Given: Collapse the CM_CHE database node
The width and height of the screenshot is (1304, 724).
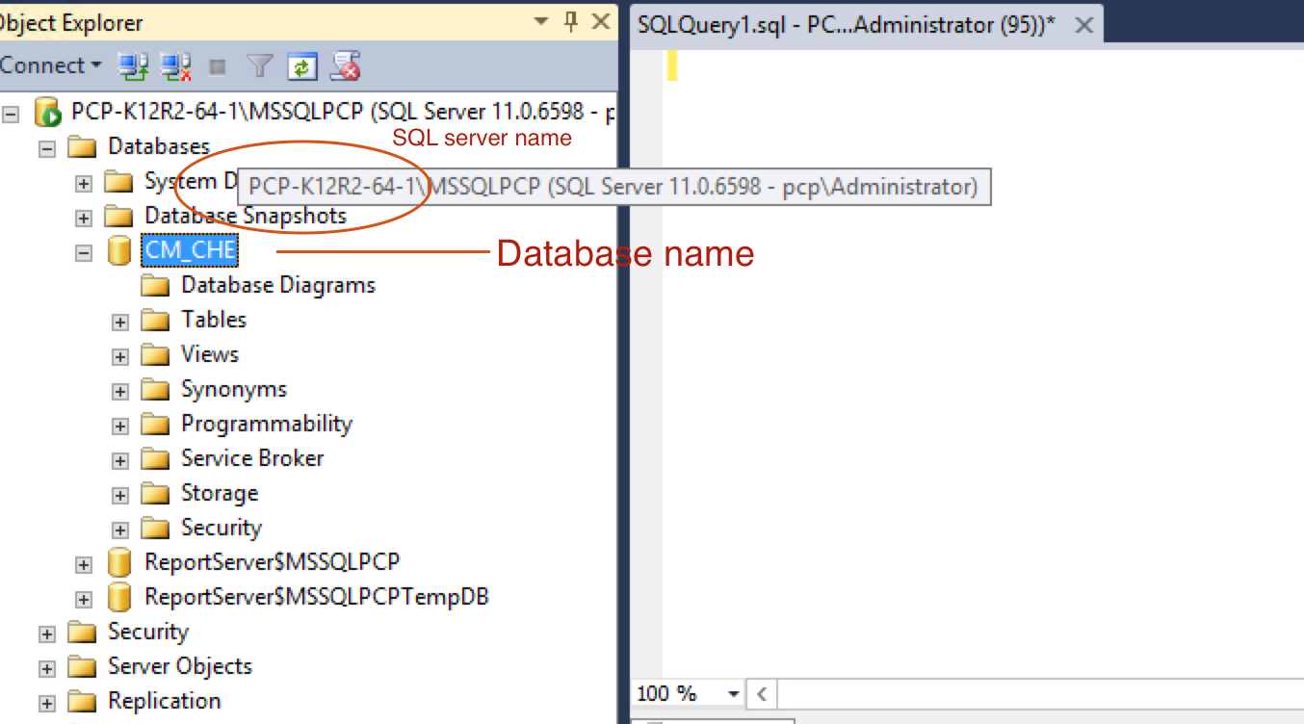Looking at the screenshot, I should (83, 250).
